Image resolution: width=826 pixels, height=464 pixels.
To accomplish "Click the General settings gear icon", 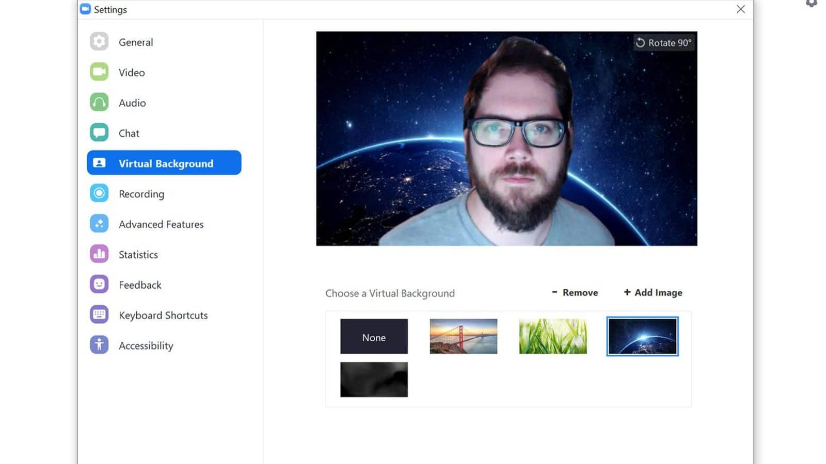I will coord(99,42).
